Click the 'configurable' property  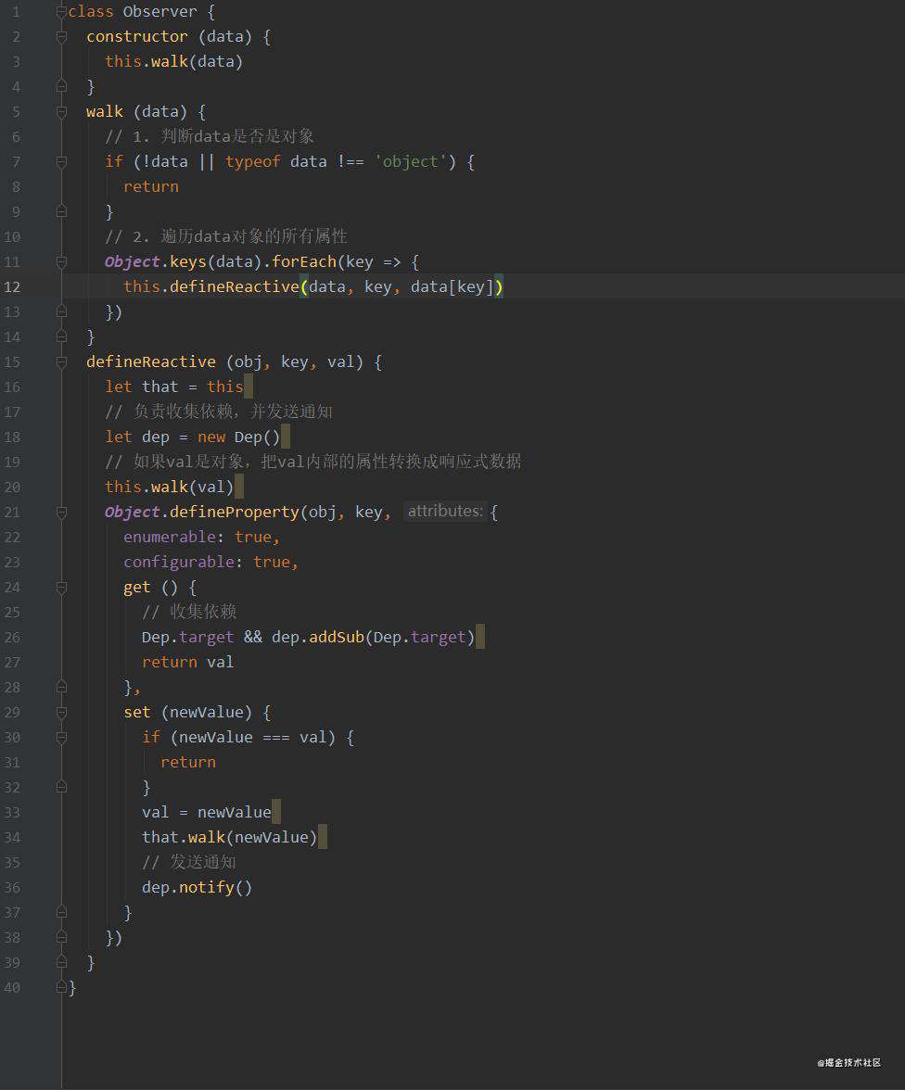click(x=179, y=563)
